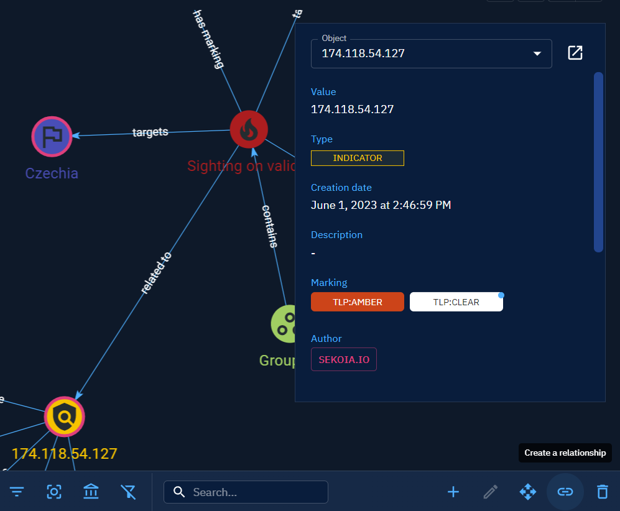The image size is (620, 511).
Task: Click the TLP:CLEAR marking chip
Action: click(x=456, y=302)
